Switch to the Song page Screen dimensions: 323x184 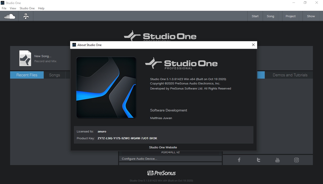pos(270,16)
